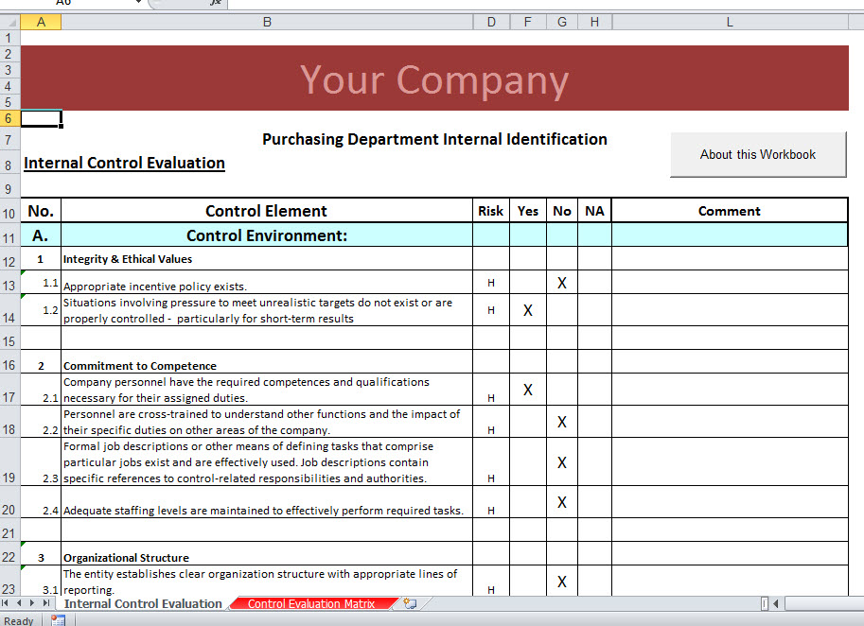
Task: Click the 'Control Element' header cell
Action: (x=267, y=211)
